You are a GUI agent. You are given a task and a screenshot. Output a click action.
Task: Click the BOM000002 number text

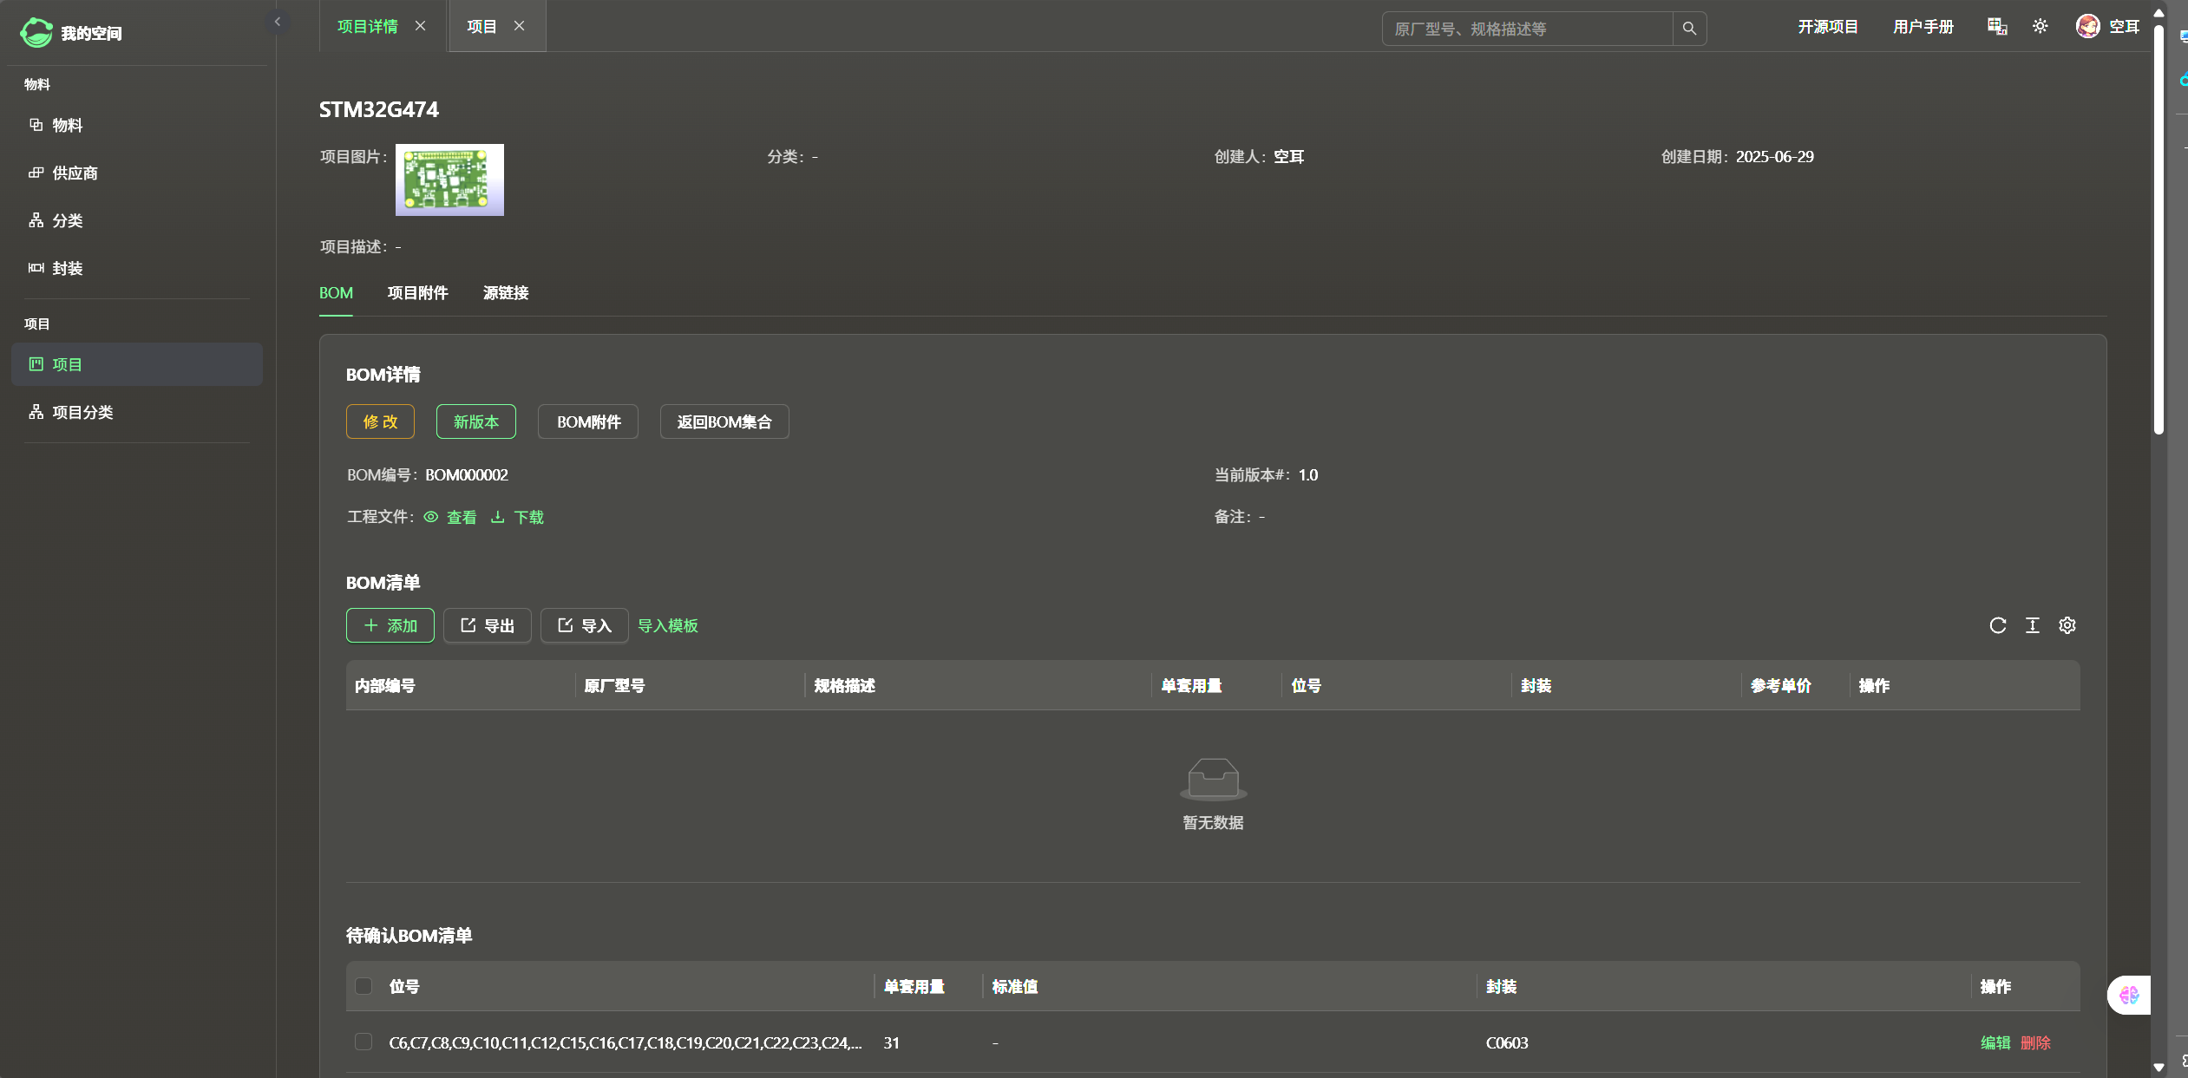pos(467,475)
